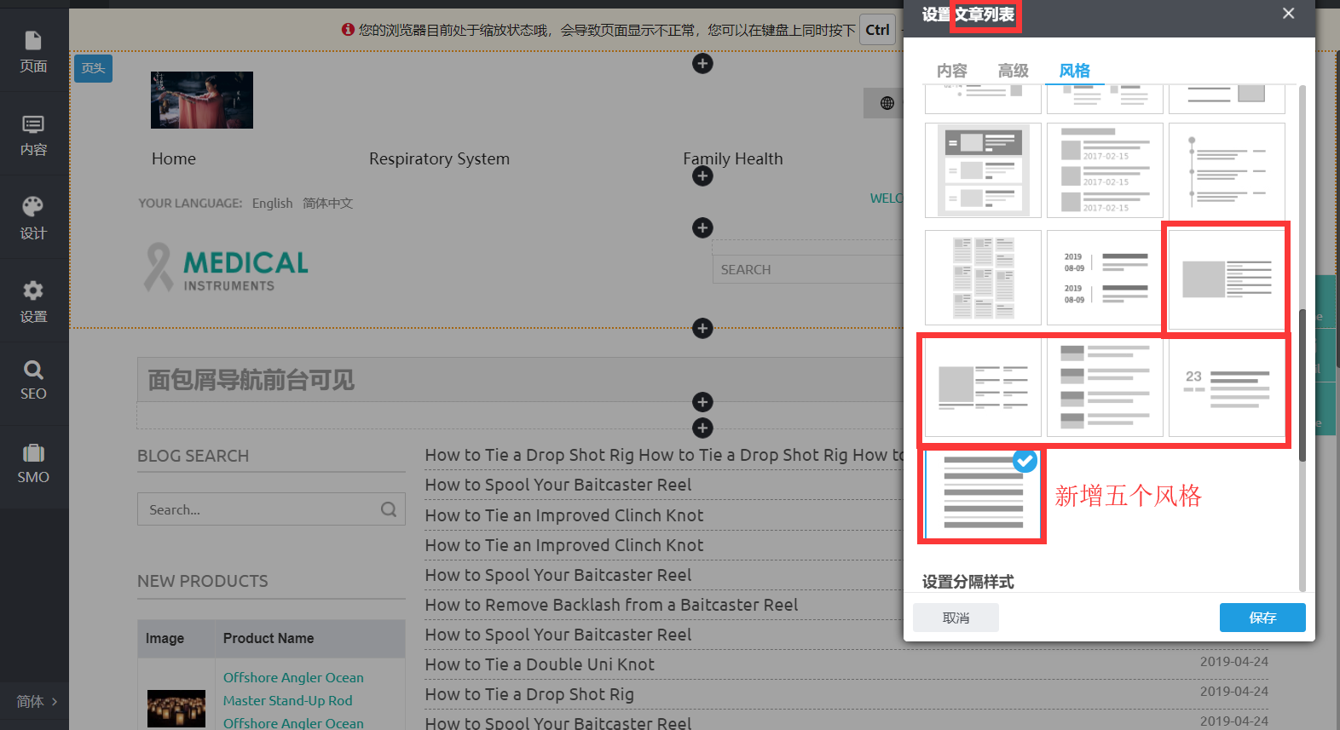Open the 页面 pages panel in sidebar
The width and height of the screenshot is (1340, 730).
click(33, 51)
